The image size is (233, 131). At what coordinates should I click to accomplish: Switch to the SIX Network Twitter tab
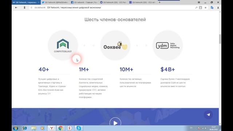click(x=55, y=3)
